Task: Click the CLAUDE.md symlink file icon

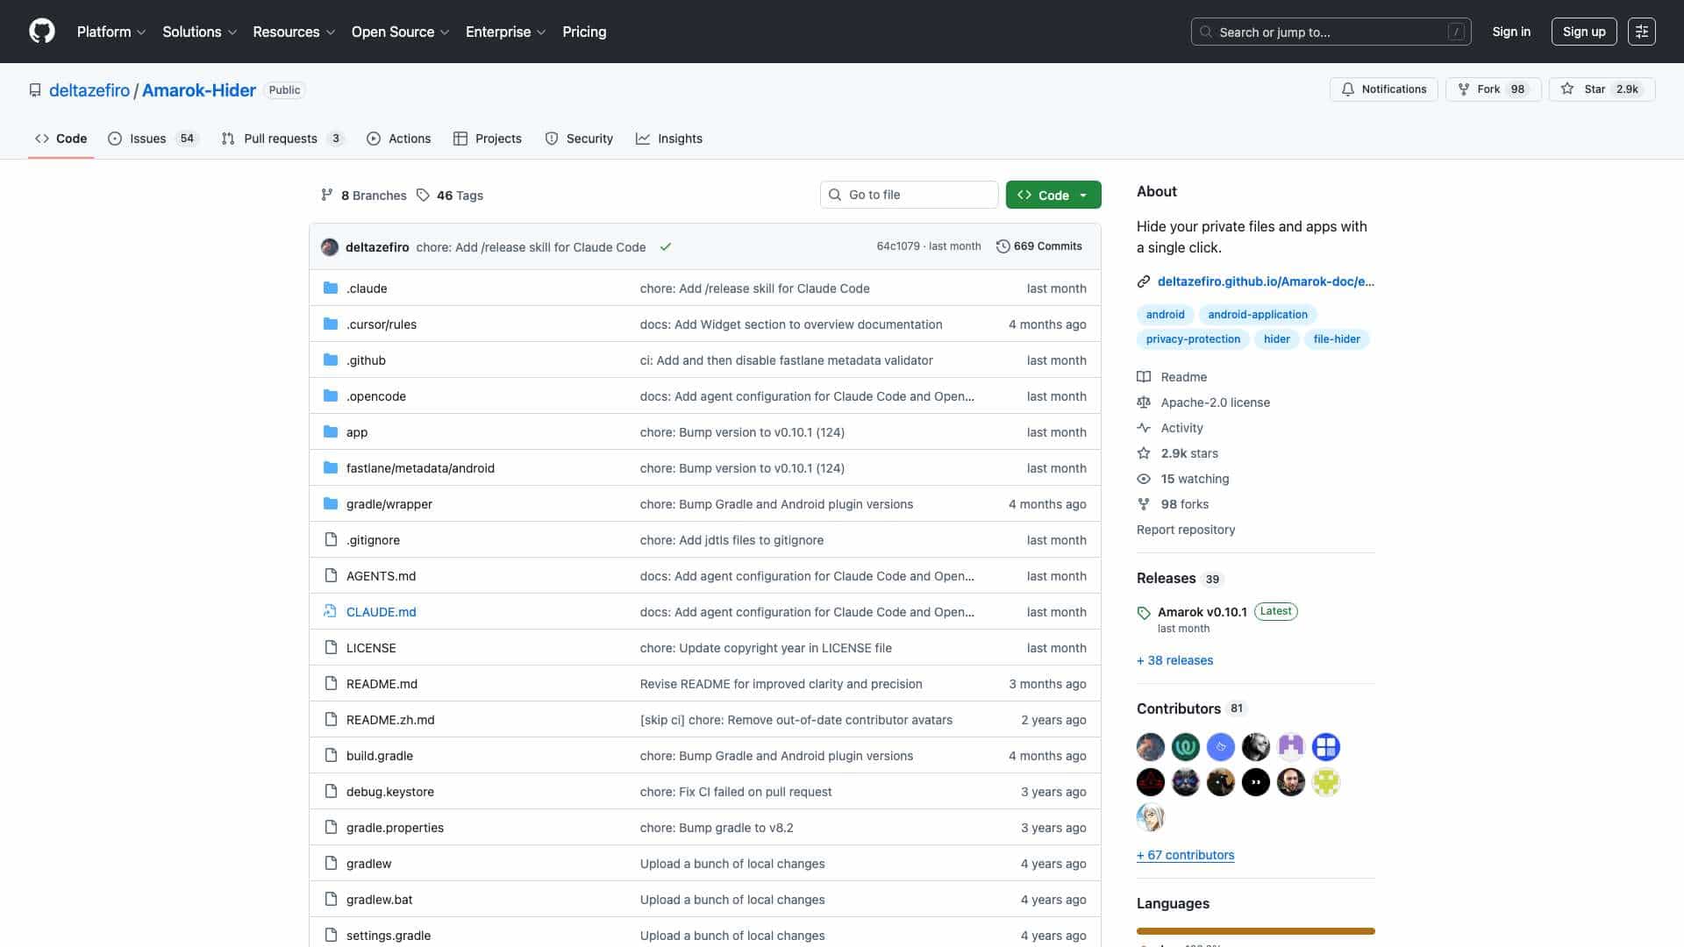Action: click(x=331, y=612)
